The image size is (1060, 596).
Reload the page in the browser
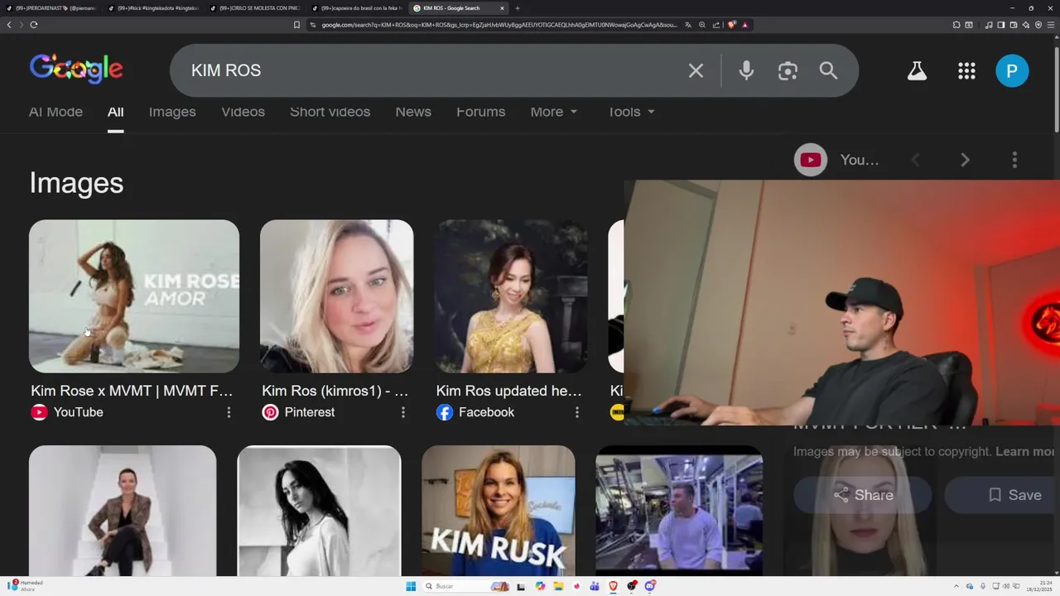click(34, 25)
